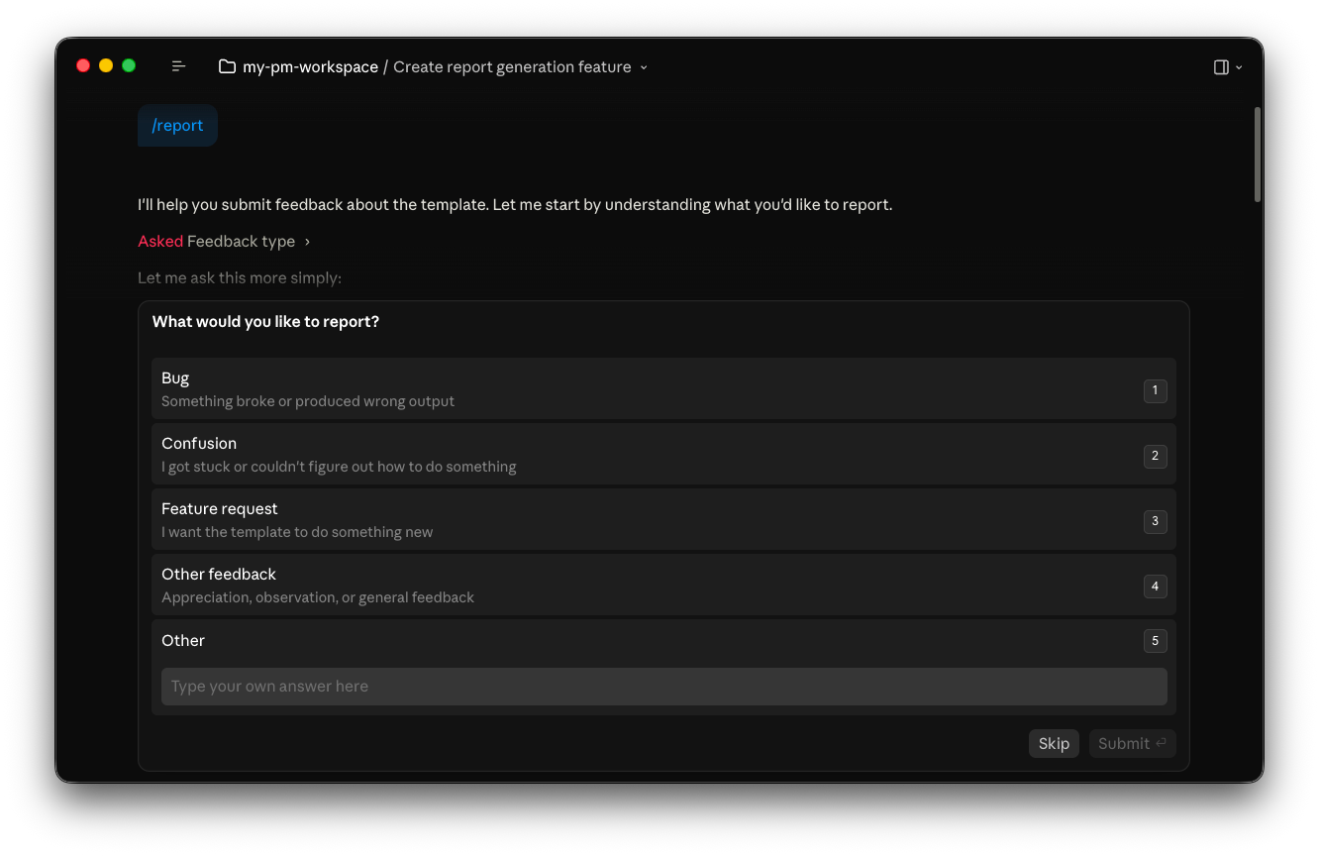Image resolution: width=1319 pixels, height=856 pixels.
Task: Expand the session title dropdown chevron
Action: pyautogui.click(x=644, y=67)
